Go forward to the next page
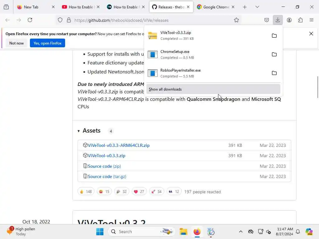The width and height of the screenshot is (319, 239). pyautogui.click(x=19, y=20)
